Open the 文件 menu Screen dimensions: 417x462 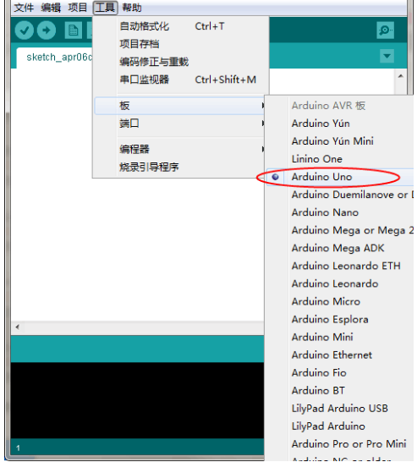point(24,8)
